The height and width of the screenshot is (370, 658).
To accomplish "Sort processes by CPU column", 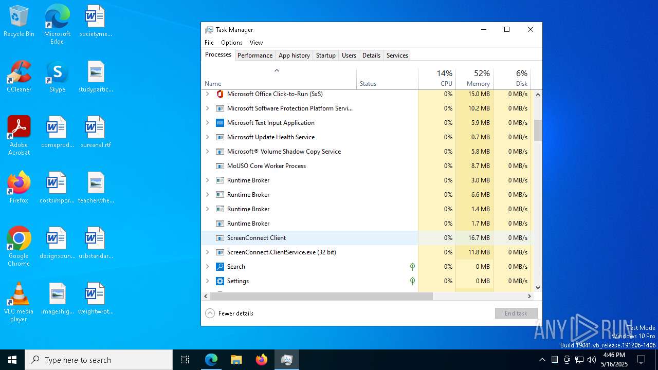I will coord(437,79).
